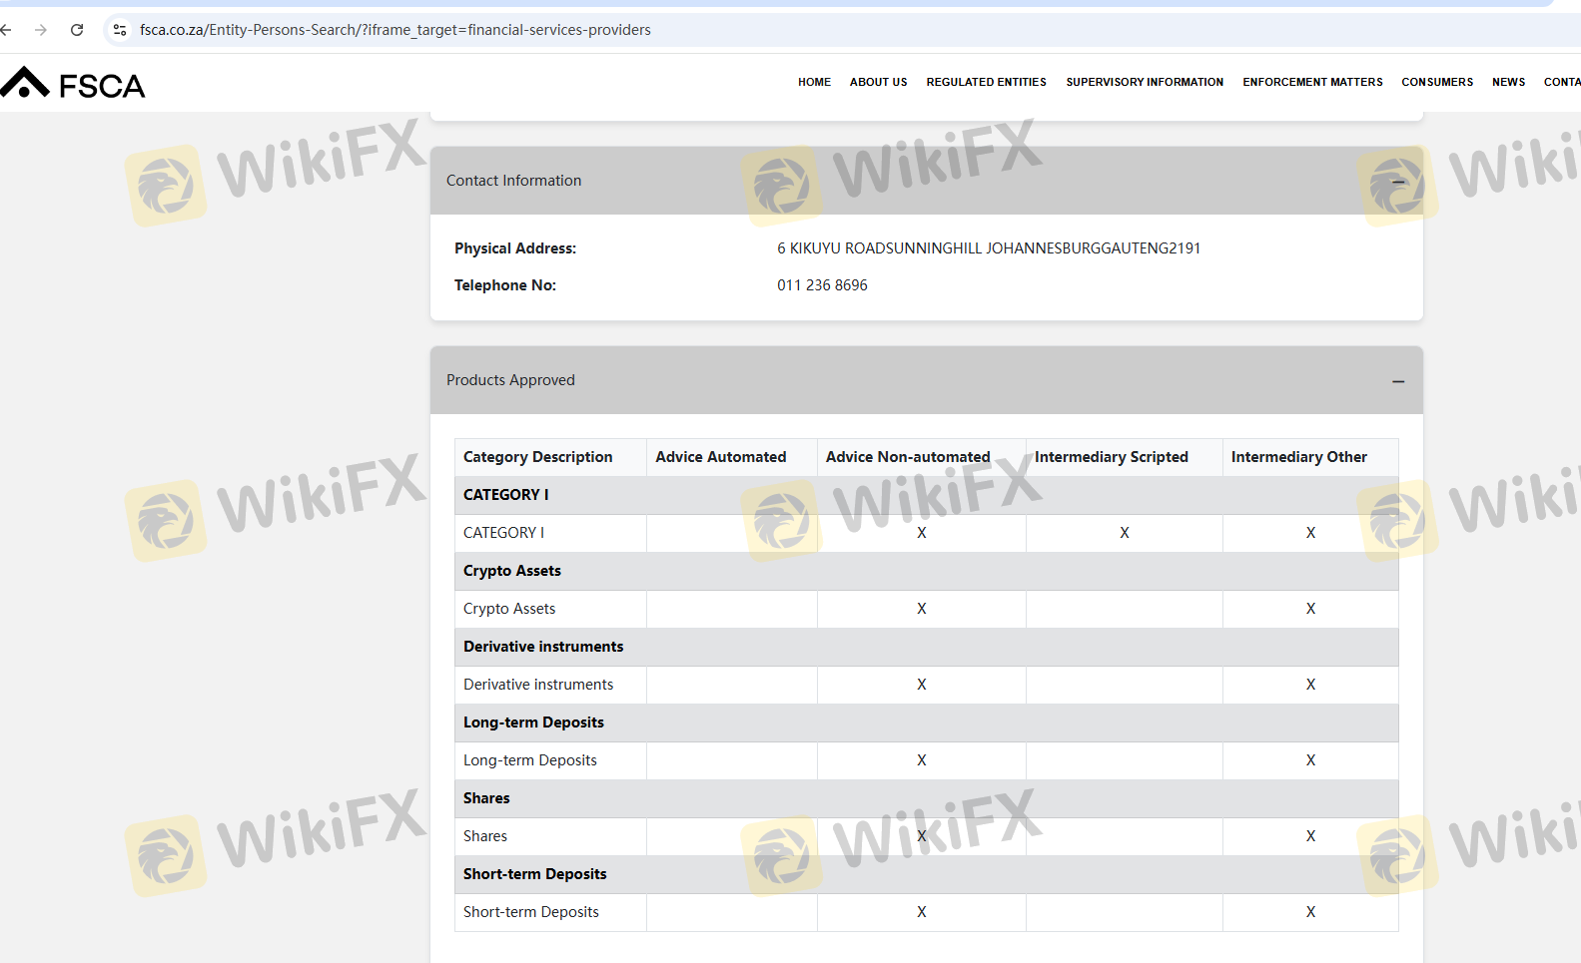
Task: Collapse the Products Approved section
Action: pyautogui.click(x=1397, y=381)
